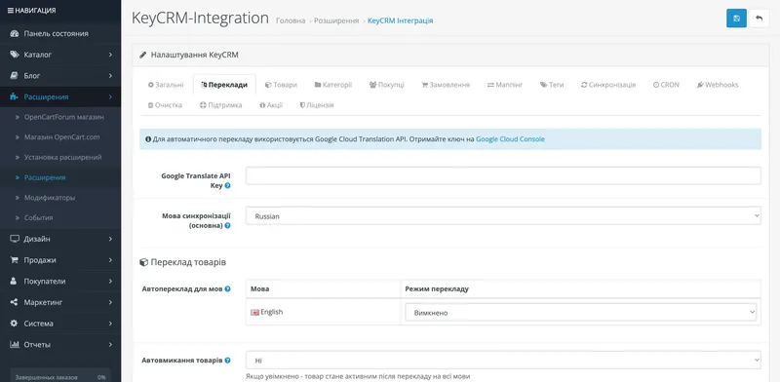Click the tag icon next to Каталог
Viewport: 780px width, 382px height.
pyautogui.click(x=14, y=55)
